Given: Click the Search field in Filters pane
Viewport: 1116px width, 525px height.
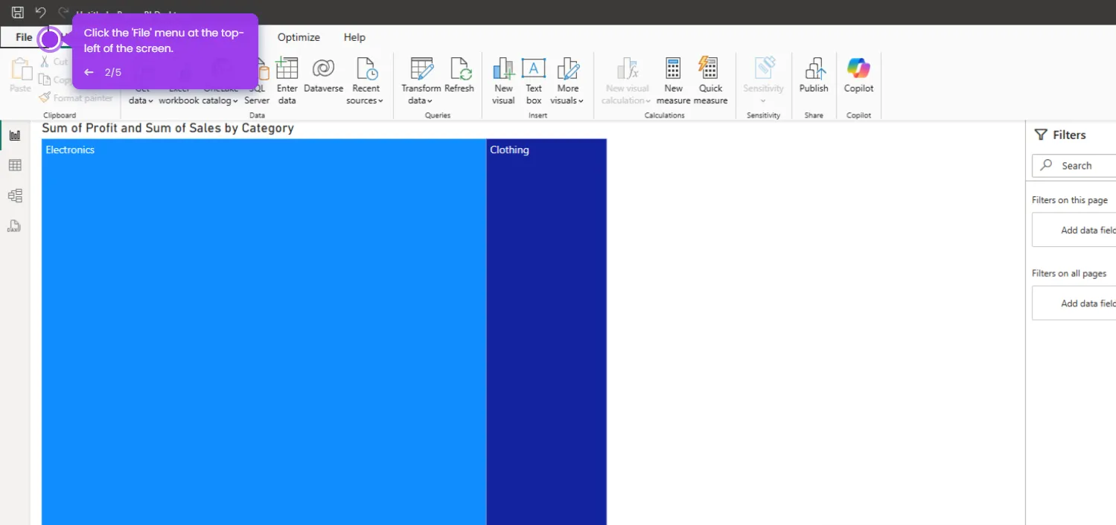Looking at the screenshot, I should (1074, 166).
